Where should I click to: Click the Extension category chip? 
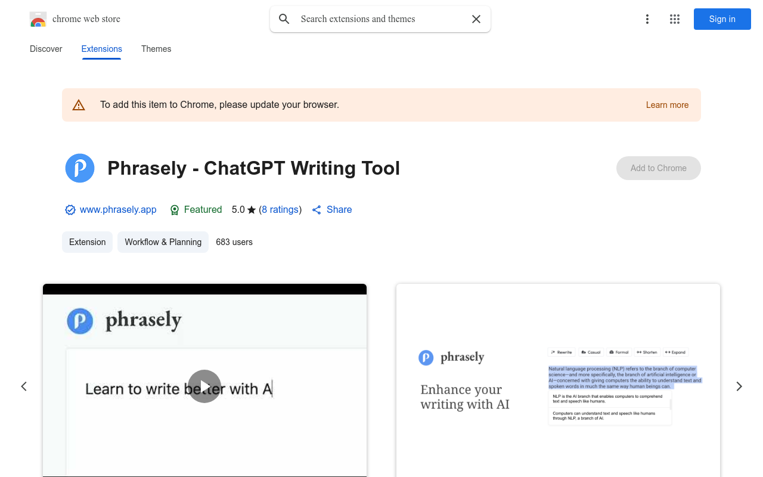88,242
